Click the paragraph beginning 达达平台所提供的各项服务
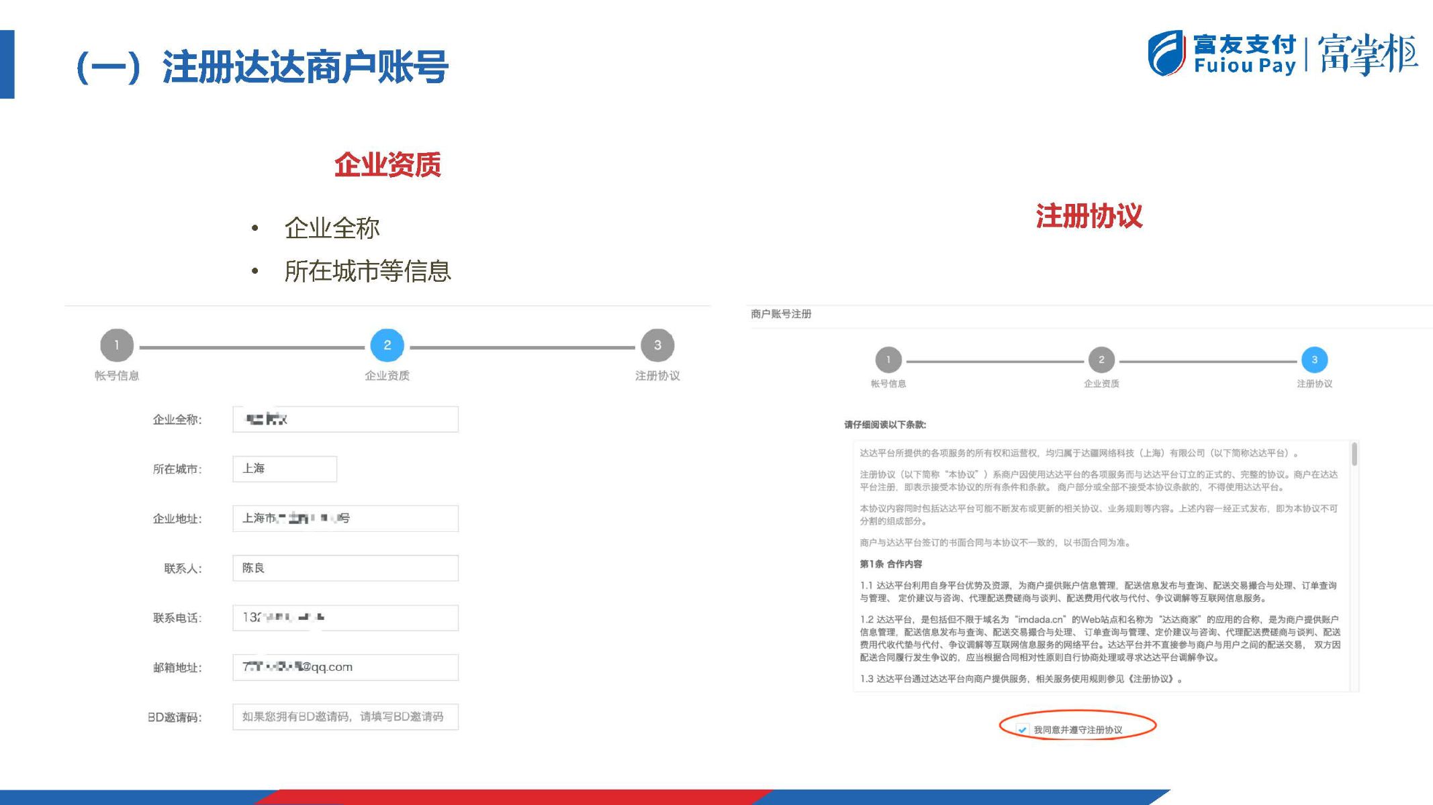This screenshot has height=805, width=1433. tap(1079, 453)
